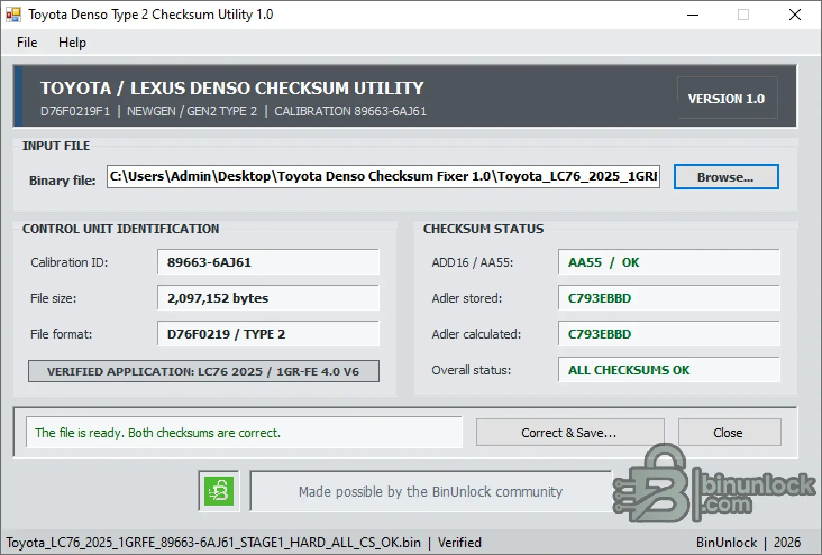Click the Binary file path input field
The height and width of the screenshot is (555, 822).
click(x=383, y=177)
